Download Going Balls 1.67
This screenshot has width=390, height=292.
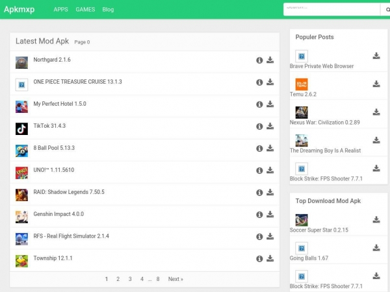tap(376, 248)
